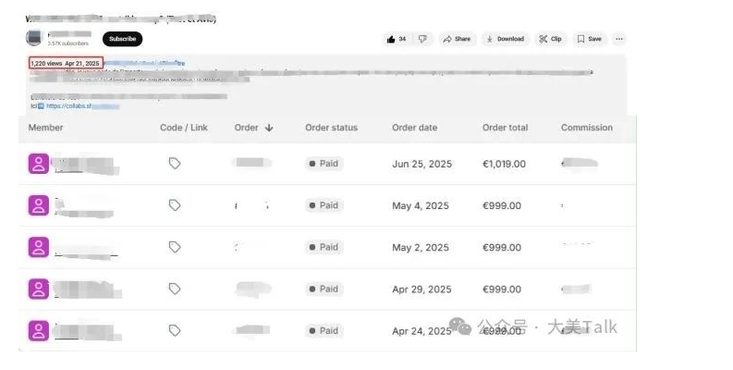Click the thumbs-down dislike icon
Screen dimensions: 733x370
tap(422, 39)
